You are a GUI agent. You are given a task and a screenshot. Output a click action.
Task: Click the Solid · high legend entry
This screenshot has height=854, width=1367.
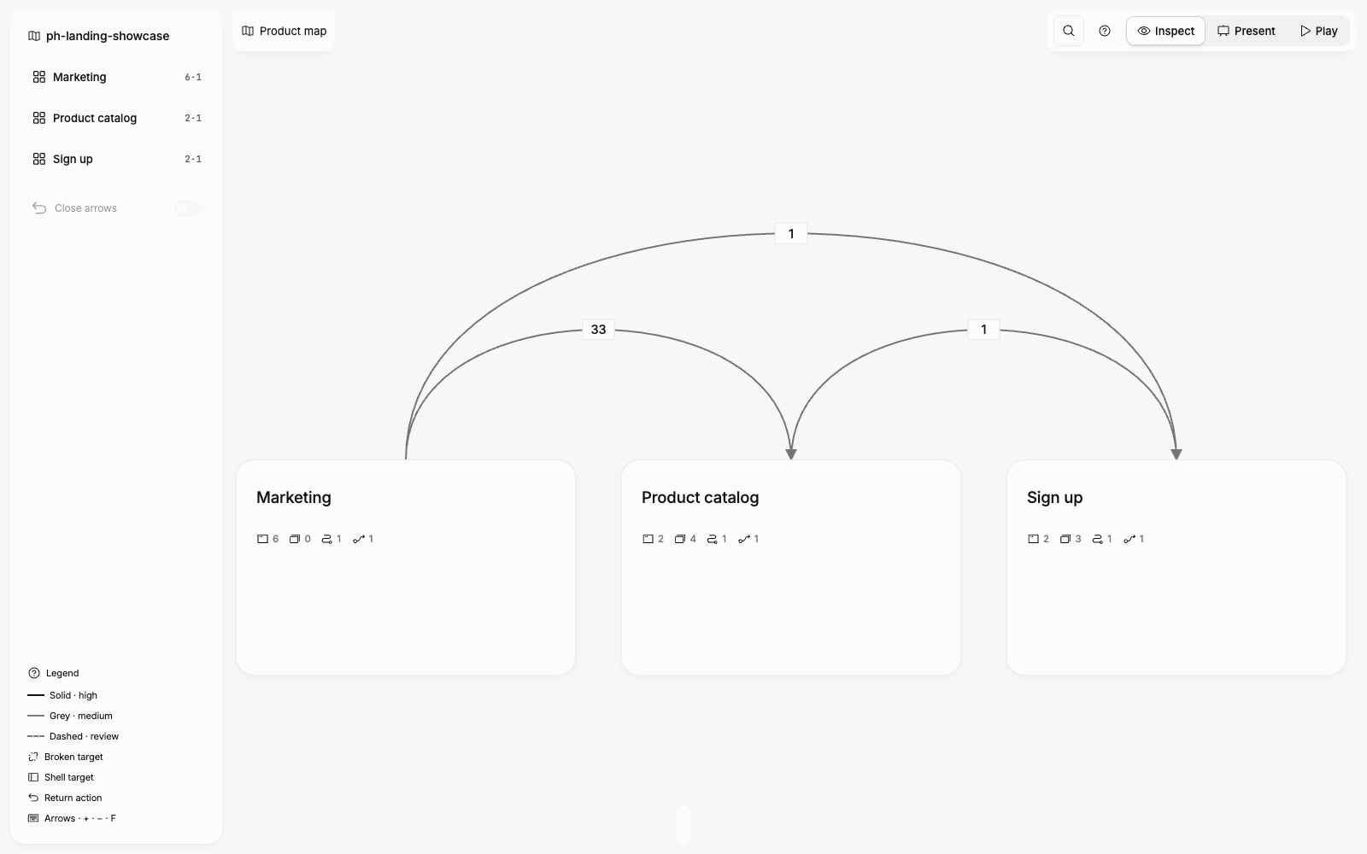pos(63,695)
